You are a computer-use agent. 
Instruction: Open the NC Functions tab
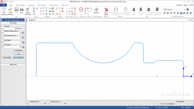click(x=21, y=5)
